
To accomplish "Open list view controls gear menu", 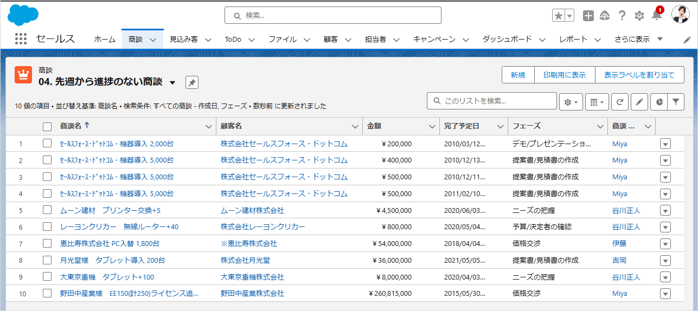I will pyautogui.click(x=572, y=102).
